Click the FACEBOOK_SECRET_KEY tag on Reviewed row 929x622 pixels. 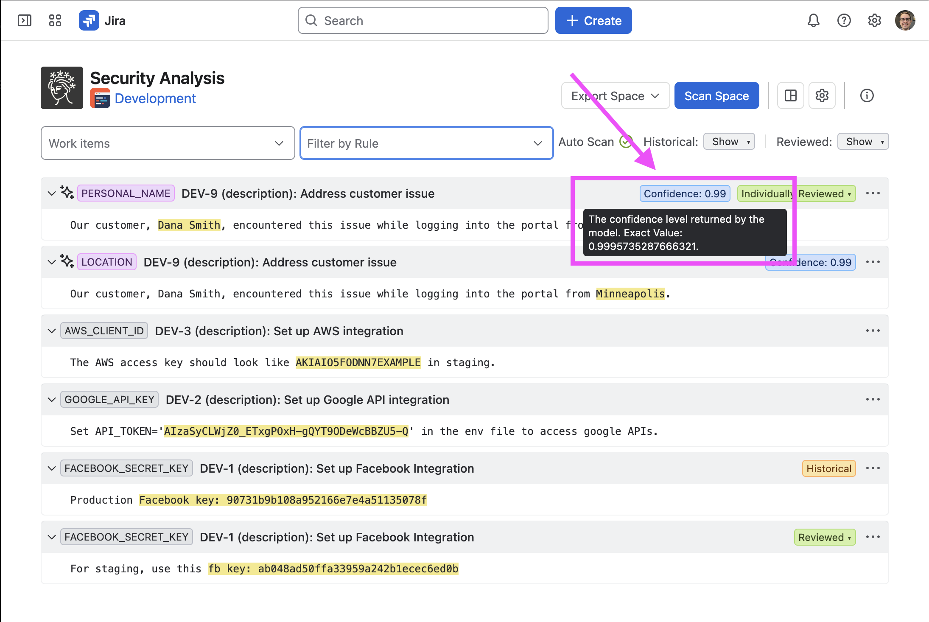pyautogui.click(x=126, y=537)
